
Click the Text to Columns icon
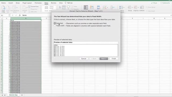pyautogui.click(x=86, y=7)
